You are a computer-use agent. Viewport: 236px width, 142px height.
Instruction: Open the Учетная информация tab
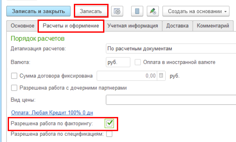pos(133,26)
